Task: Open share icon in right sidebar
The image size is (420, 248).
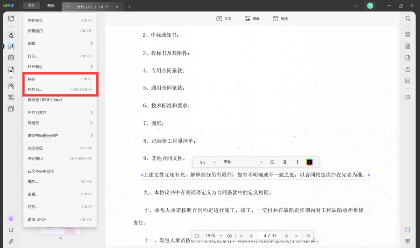Action: (x=408, y=69)
